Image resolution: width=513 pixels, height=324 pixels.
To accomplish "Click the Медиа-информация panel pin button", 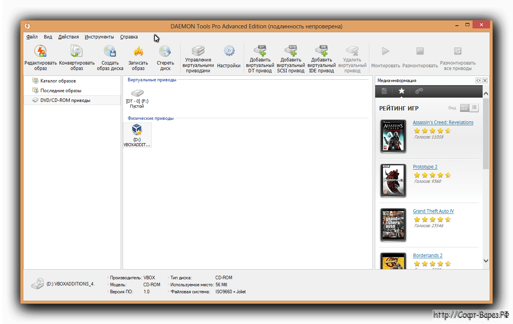I will pyautogui.click(x=478, y=81).
